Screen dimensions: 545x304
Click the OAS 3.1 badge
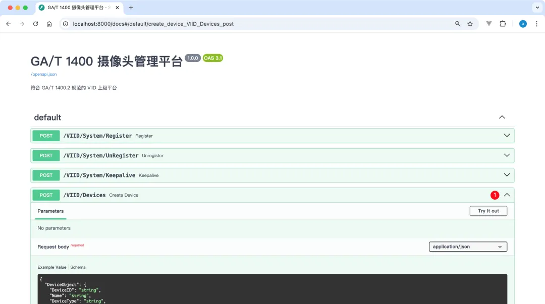pyautogui.click(x=213, y=58)
